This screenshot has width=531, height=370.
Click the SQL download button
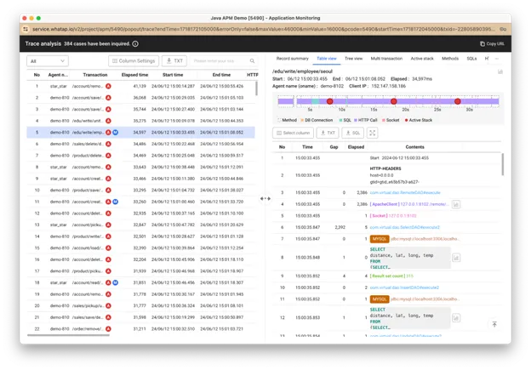(x=353, y=133)
